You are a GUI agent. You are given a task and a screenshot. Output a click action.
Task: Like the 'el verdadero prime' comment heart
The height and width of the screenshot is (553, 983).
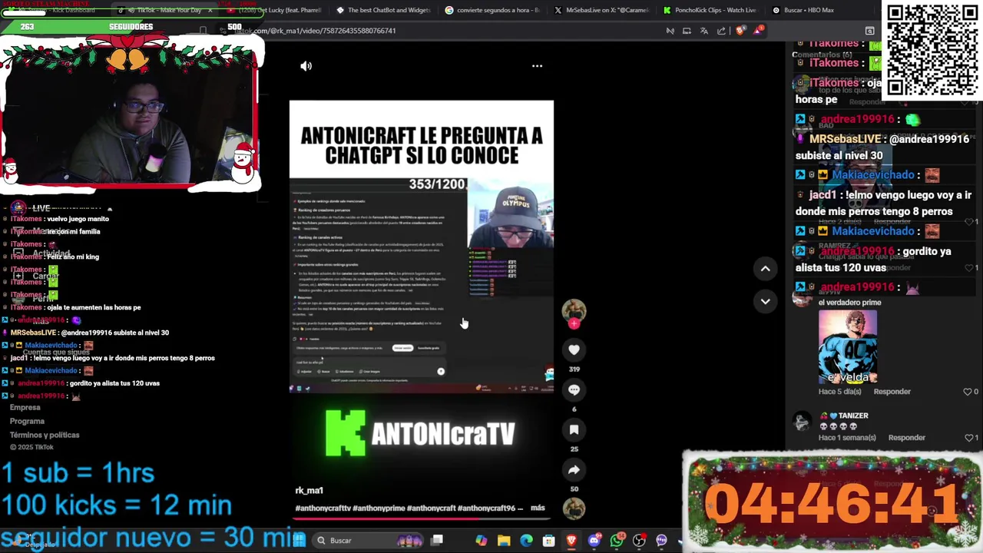coord(967,392)
